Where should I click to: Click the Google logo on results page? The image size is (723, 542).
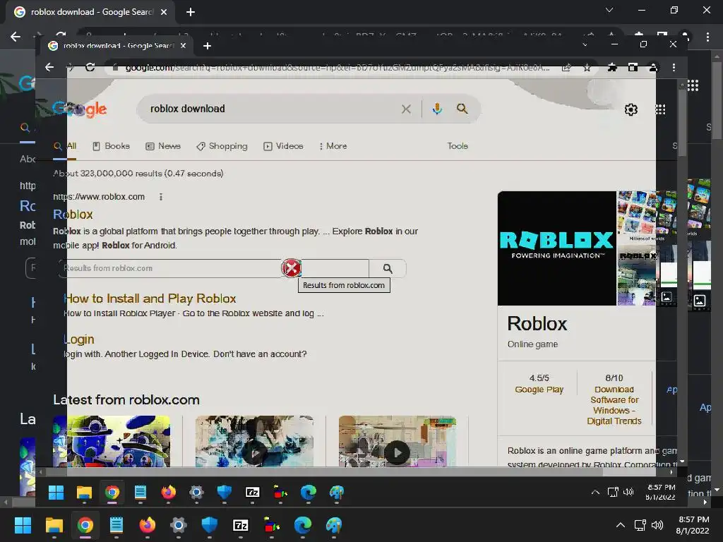point(80,109)
